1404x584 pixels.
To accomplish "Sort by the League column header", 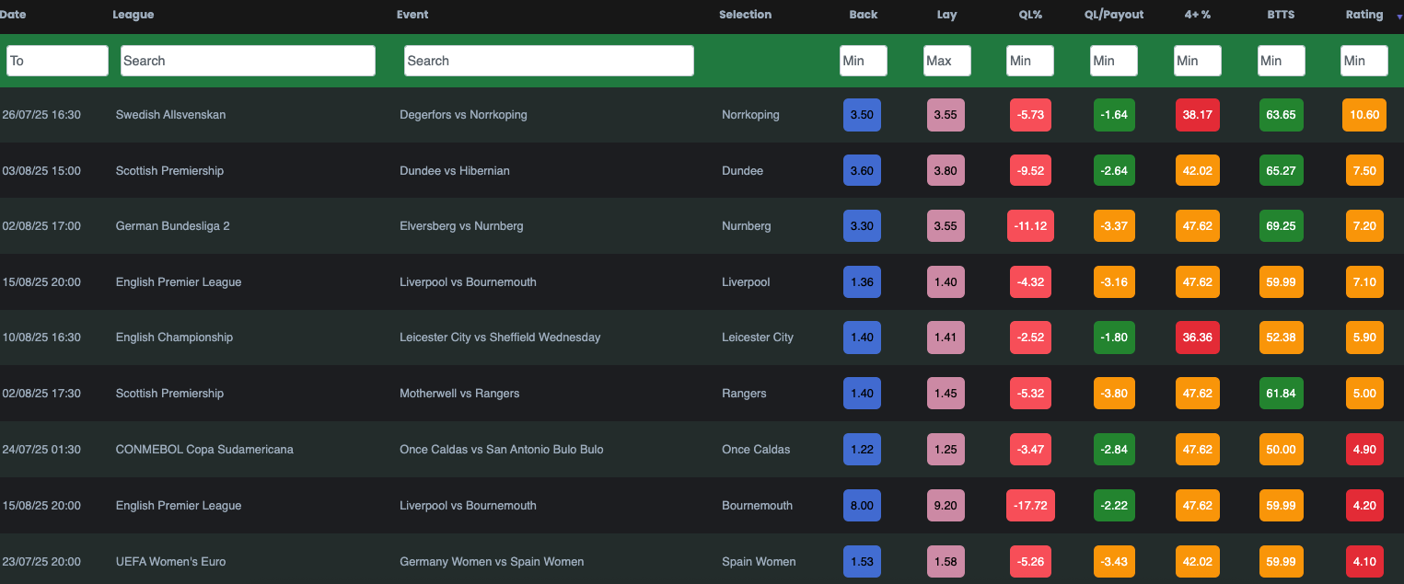I will [133, 15].
